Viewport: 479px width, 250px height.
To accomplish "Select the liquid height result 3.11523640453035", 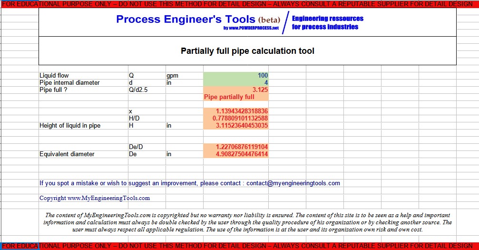I will point(236,126).
